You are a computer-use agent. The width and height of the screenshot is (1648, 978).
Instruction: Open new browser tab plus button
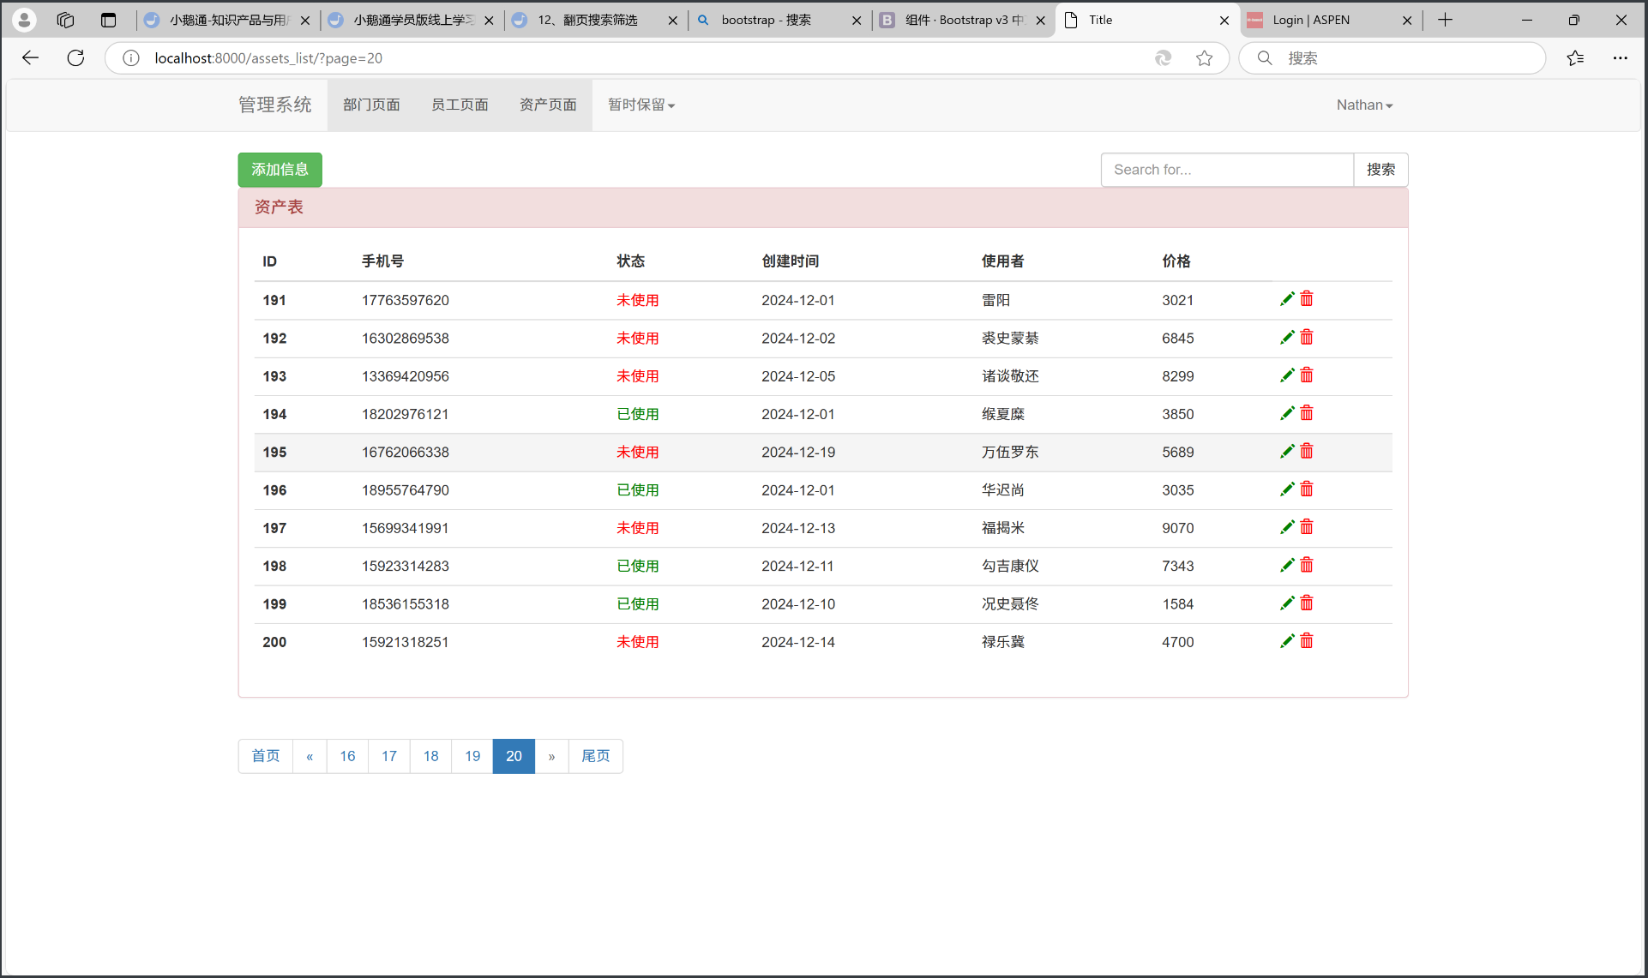tap(1445, 20)
